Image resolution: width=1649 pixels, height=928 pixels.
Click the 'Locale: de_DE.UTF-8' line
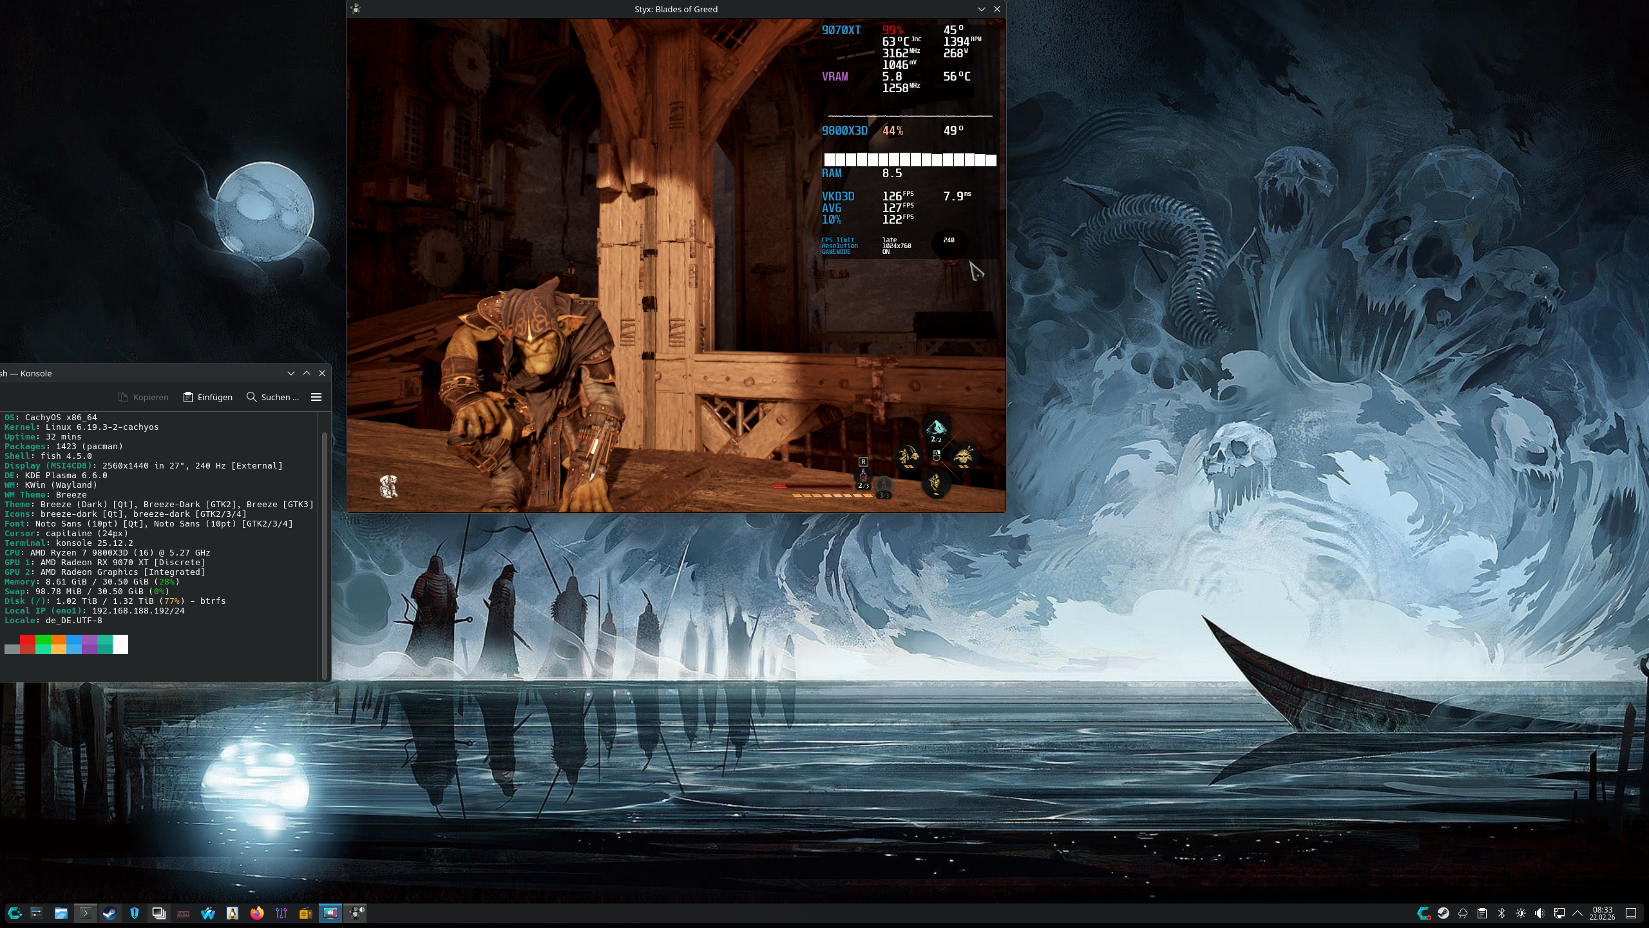[x=53, y=621]
